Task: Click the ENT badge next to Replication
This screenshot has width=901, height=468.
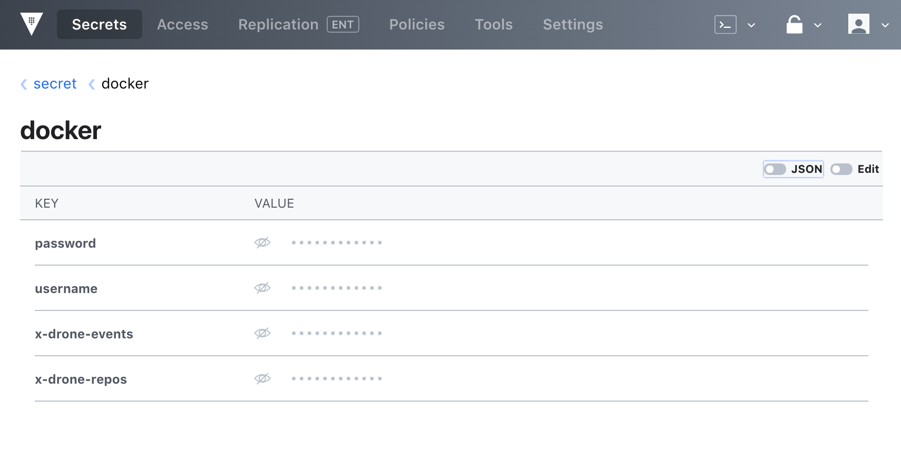Action: 343,24
